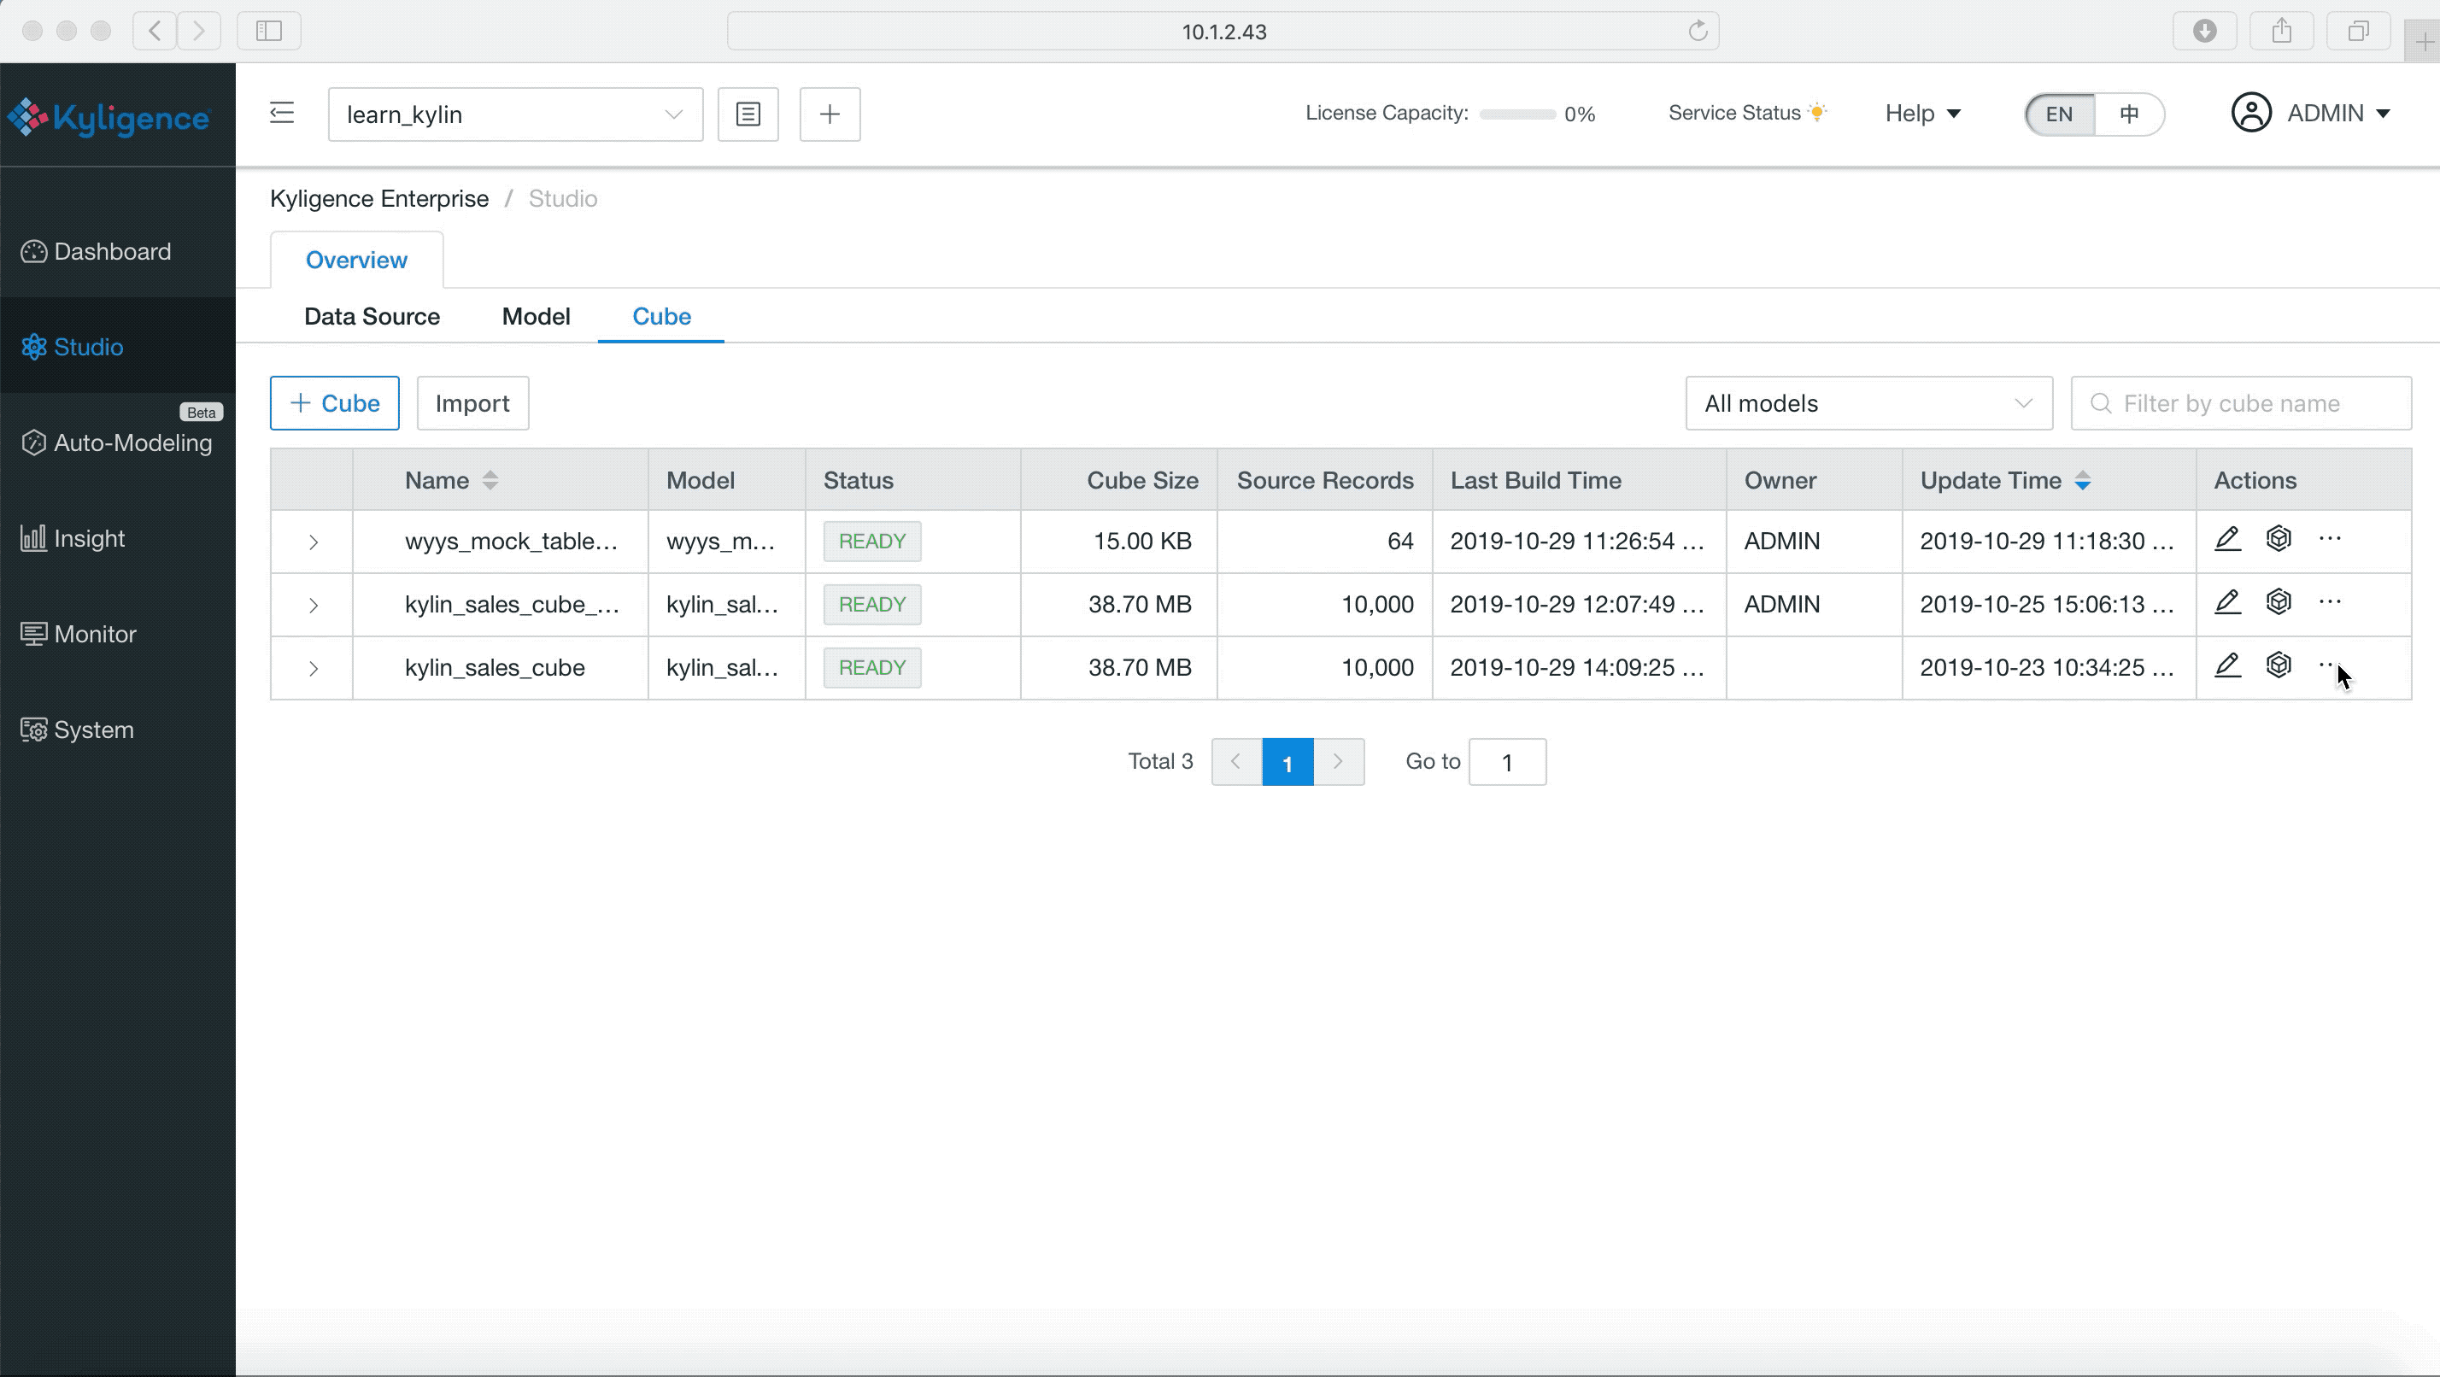The width and height of the screenshot is (2440, 1377).
Task: Click the Import button
Action: click(472, 403)
